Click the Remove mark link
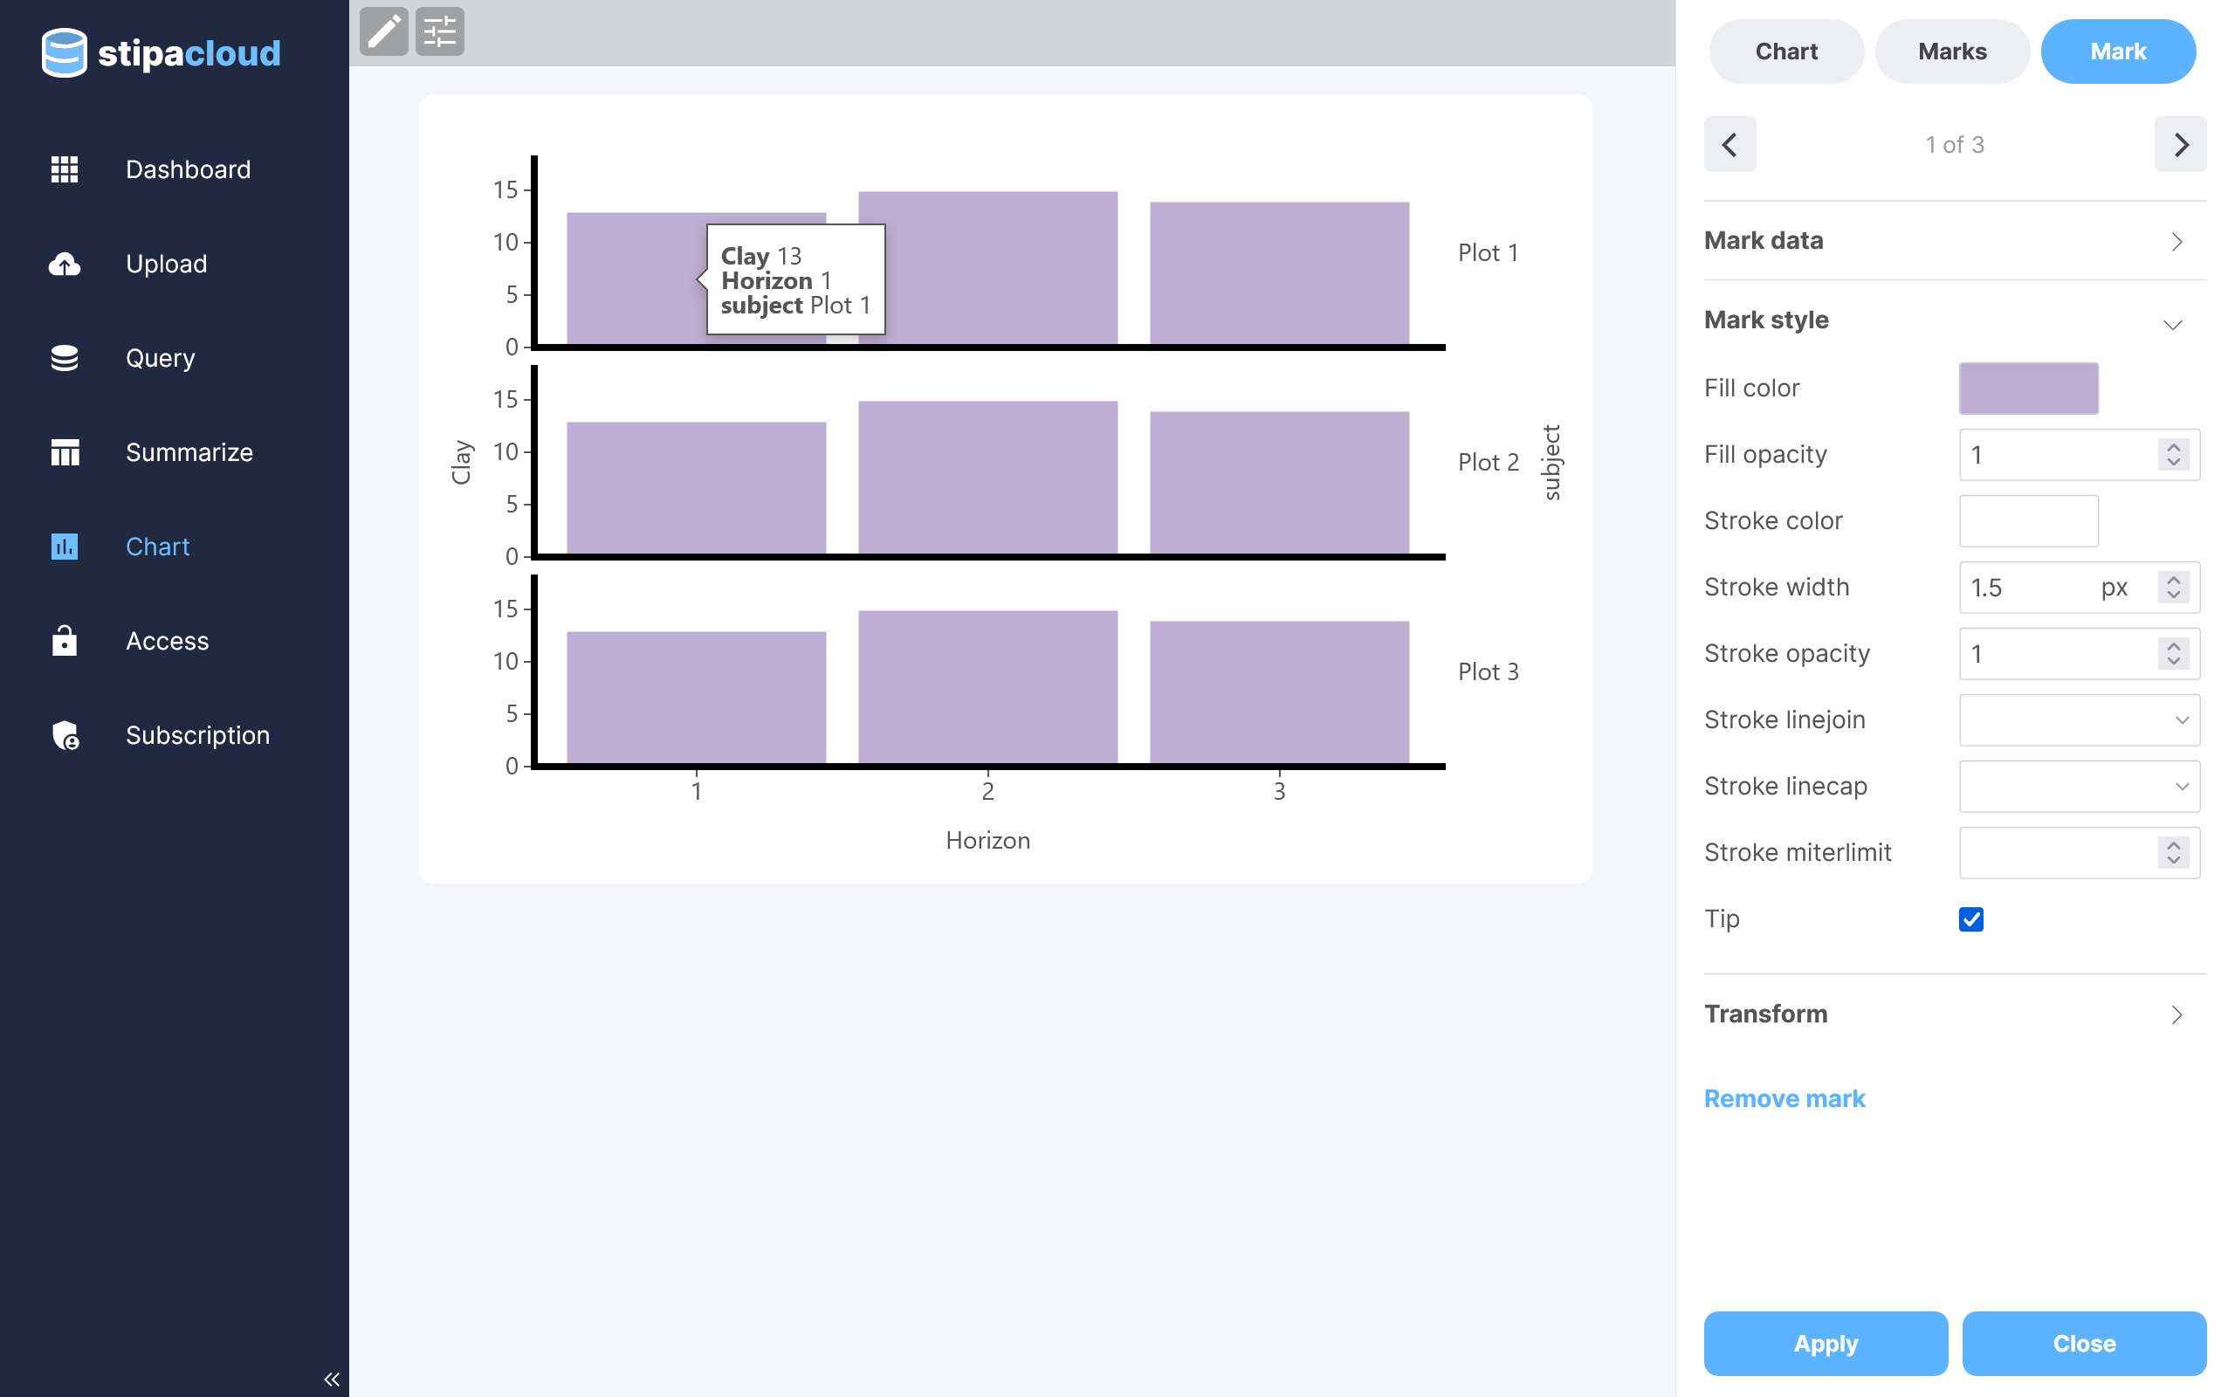Viewport: 2235px width, 1397px height. pos(1784,1098)
